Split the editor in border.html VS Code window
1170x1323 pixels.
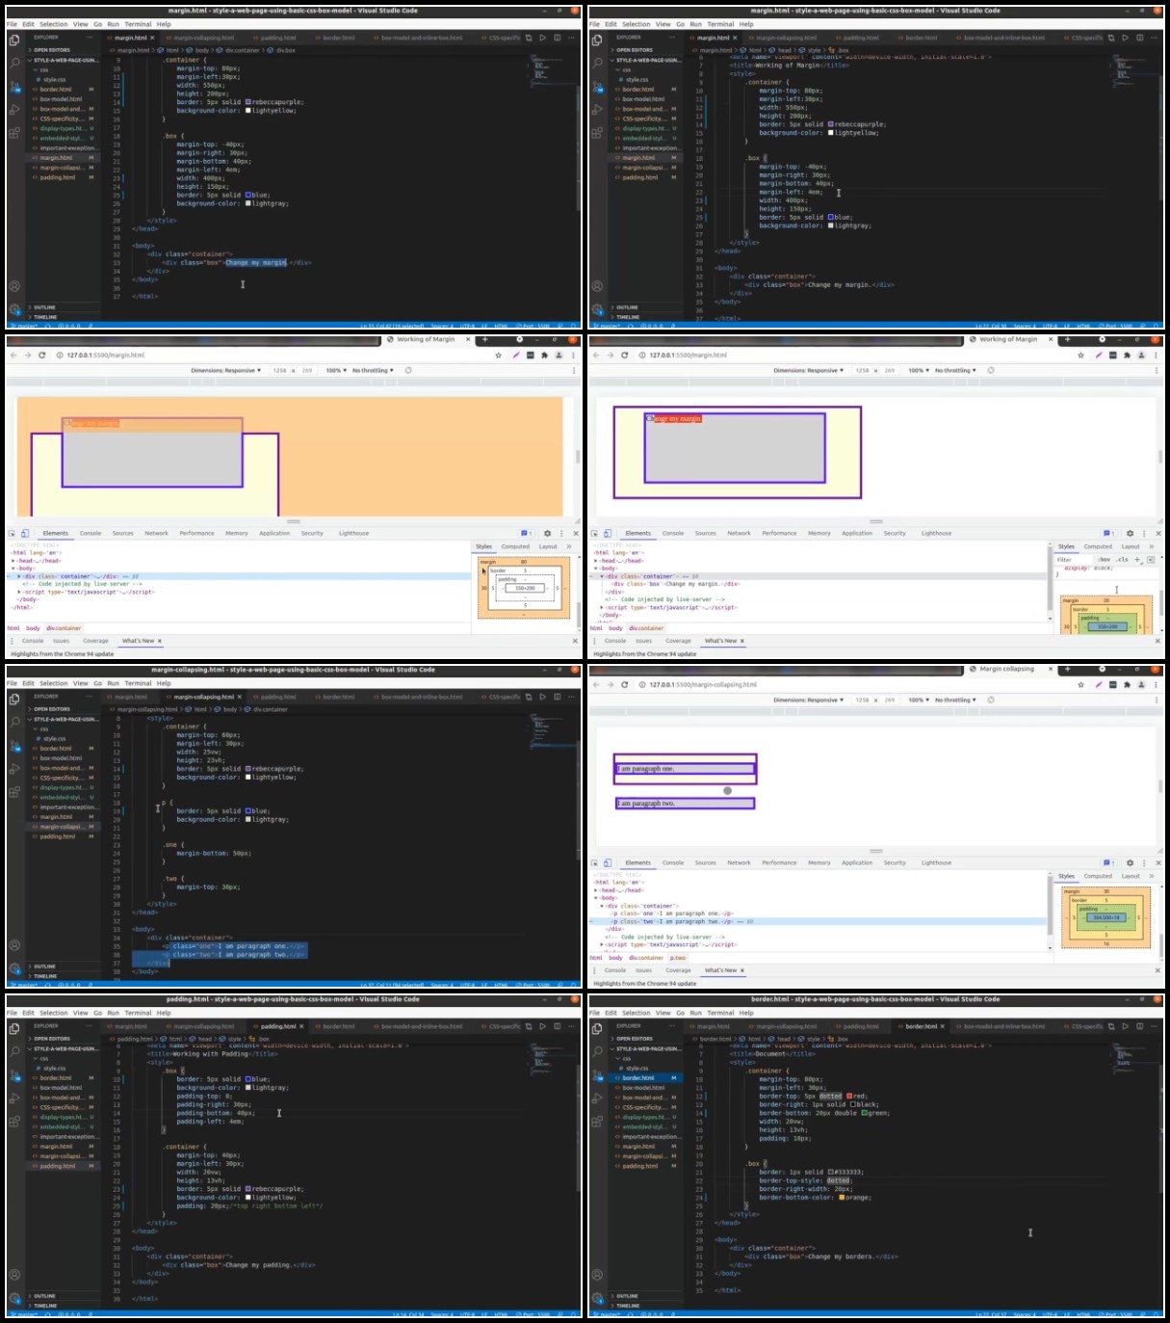tap(1140, 1026)
